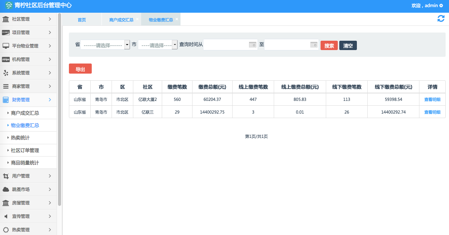This screenshot has height=235, width=449.
Task: Click the 线上缴费笔数 column header
Action: [x=253, y=87]
